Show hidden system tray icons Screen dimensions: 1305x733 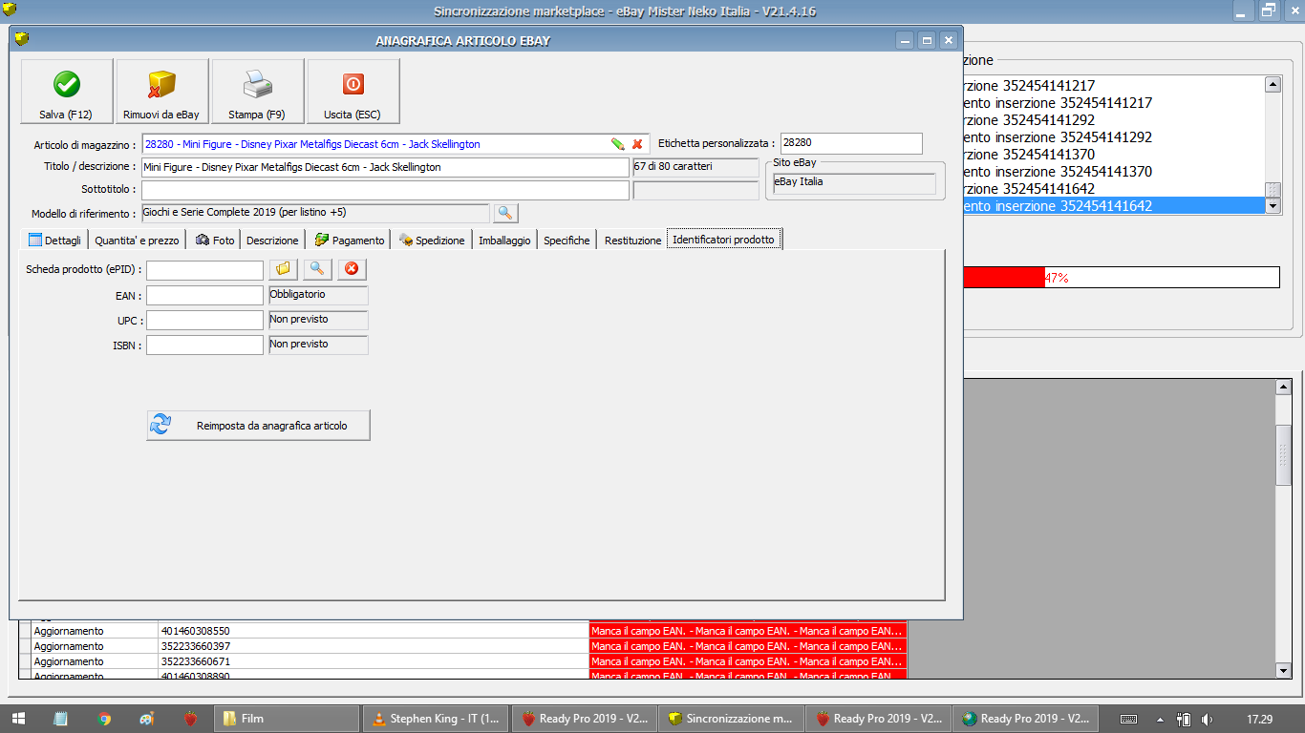(1161, 719)
